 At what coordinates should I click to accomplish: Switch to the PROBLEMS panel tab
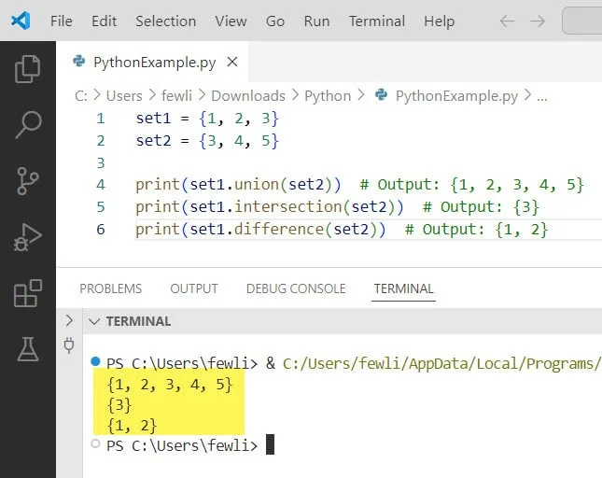[x=110, y=288]
